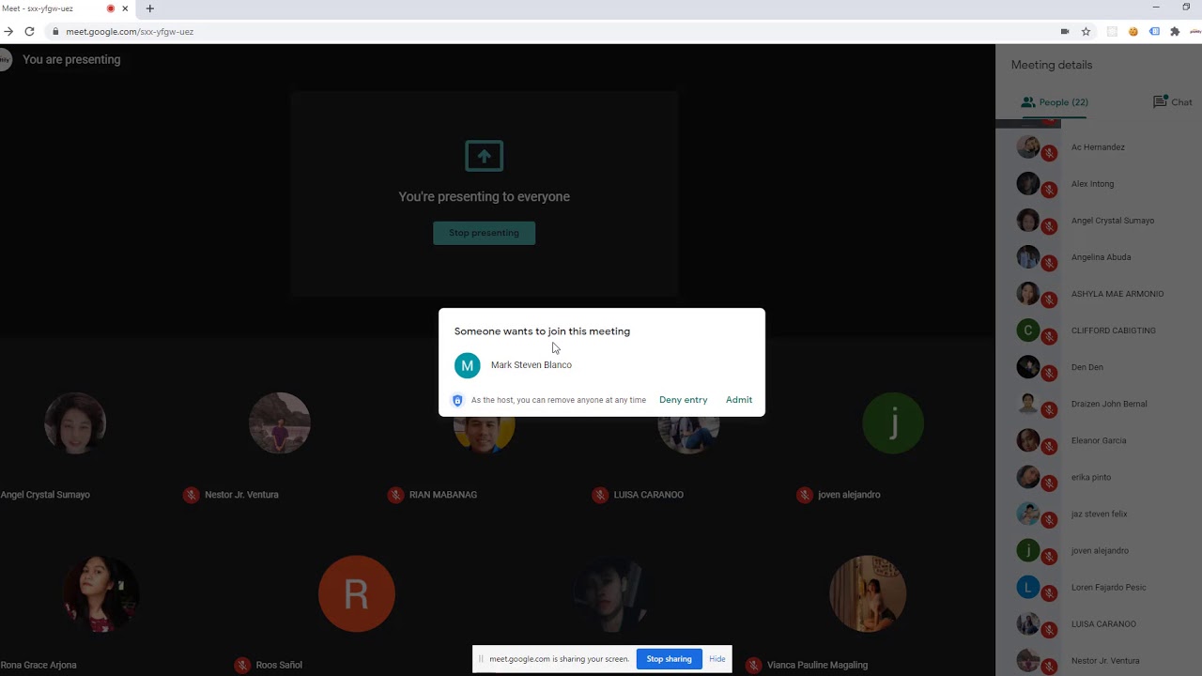Viewport: 1202px width, 676px height.
Task: Click the present-screen arrow icon
Action: click(x=484, y=156)
